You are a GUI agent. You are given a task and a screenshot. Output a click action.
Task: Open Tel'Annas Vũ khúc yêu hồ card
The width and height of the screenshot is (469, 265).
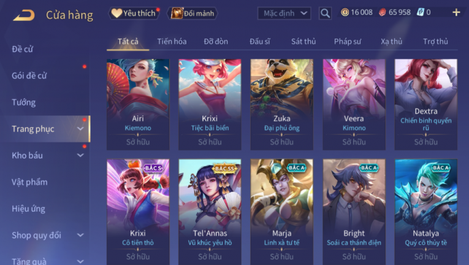coord(210,212)
